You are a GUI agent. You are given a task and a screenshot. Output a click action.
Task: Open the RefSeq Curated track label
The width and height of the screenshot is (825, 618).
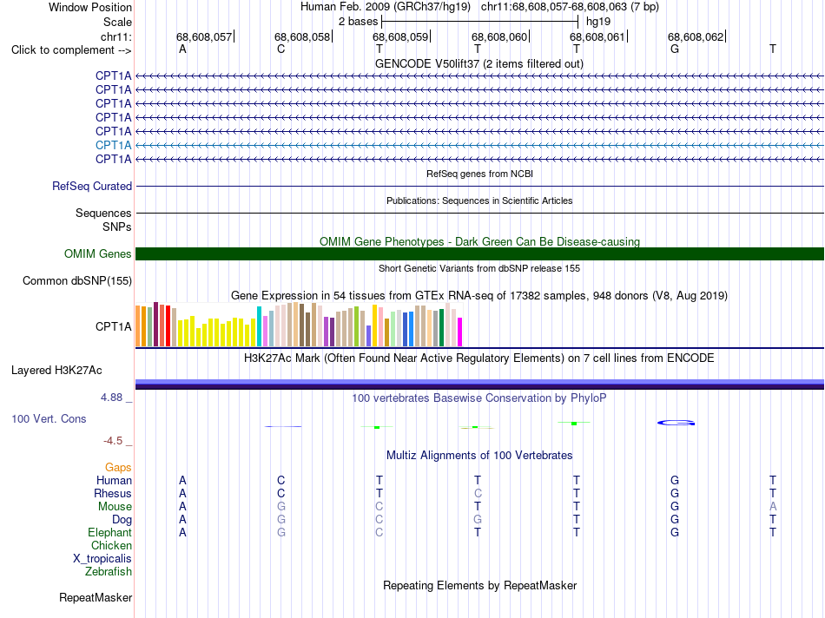pos(92,187)
